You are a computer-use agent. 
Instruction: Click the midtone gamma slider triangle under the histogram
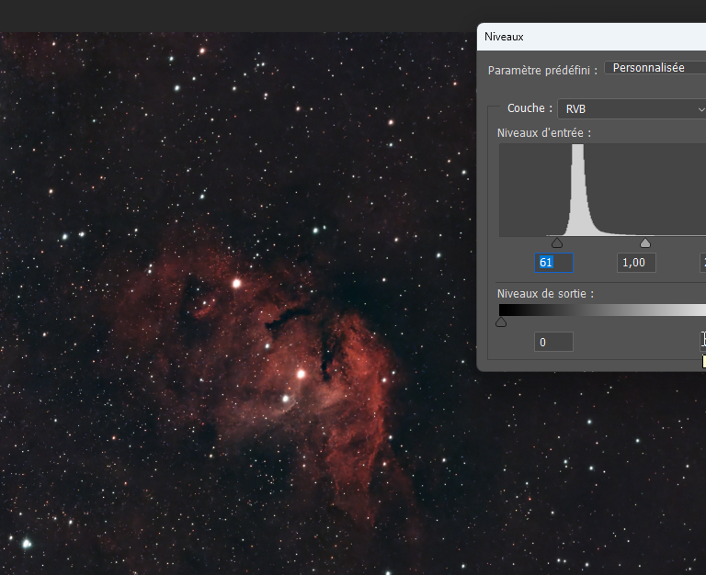tap(645, 243)
